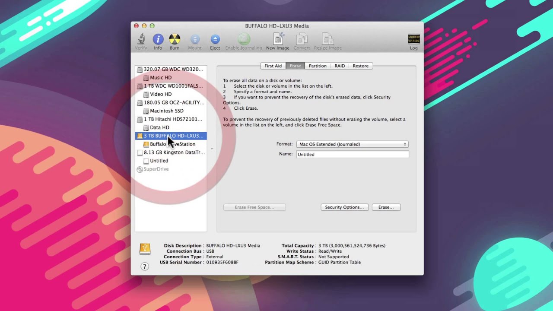Select 8.13 GB Kingston DataTr disk row
Viewport: 553px width, 311px height.
171,152
